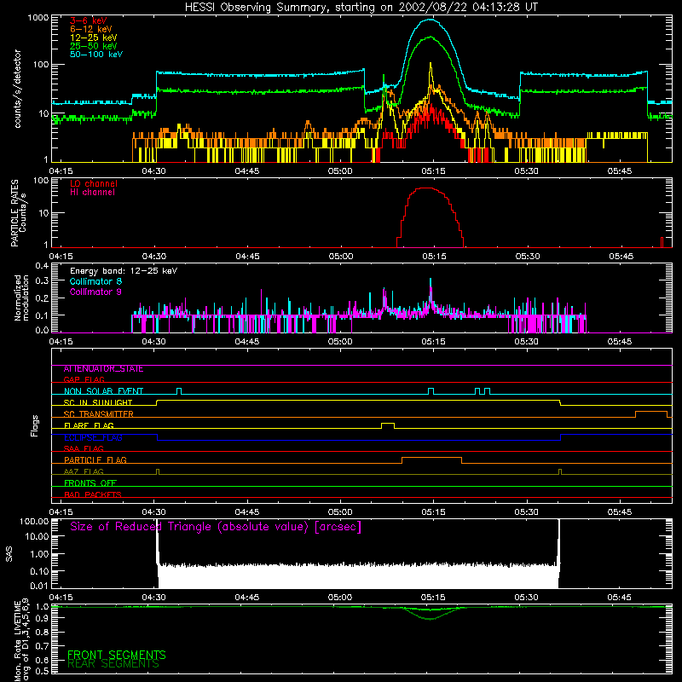Click the BAD_PACKETS flag label
The width and height of the screenshot is (682, 682).
point(93,494)
